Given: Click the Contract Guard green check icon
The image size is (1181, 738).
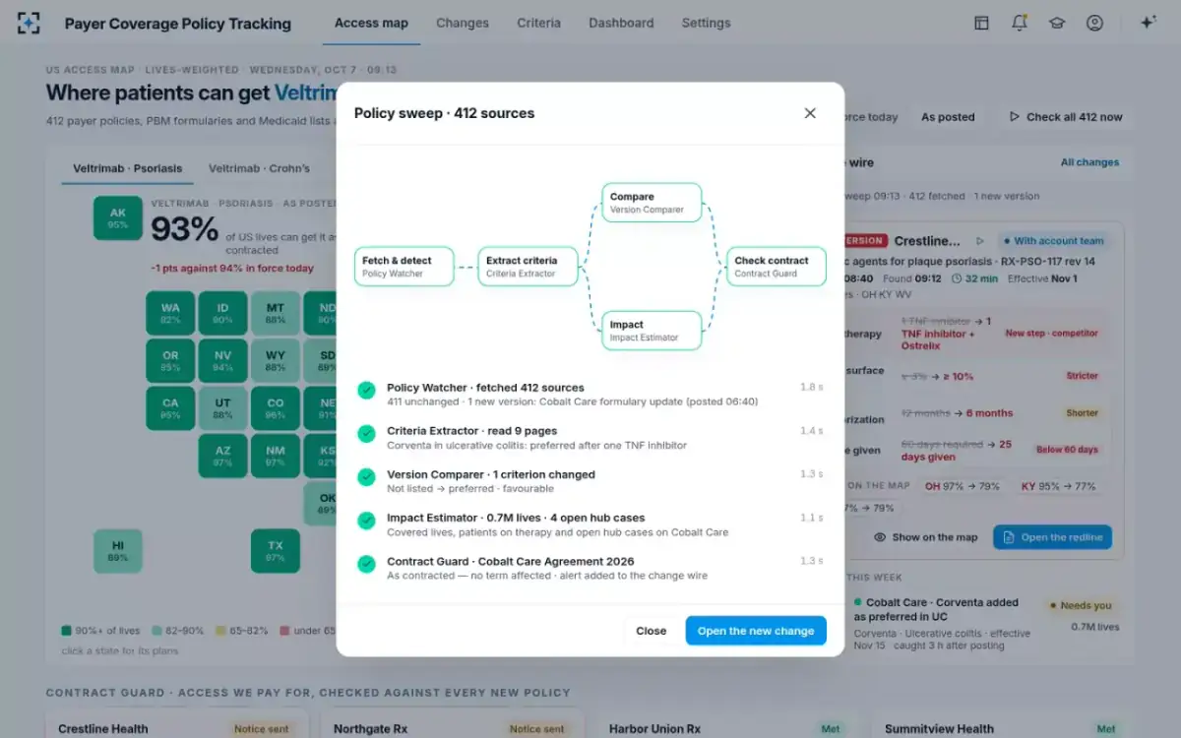Looking at the screenshot, I should click(366, 564).
